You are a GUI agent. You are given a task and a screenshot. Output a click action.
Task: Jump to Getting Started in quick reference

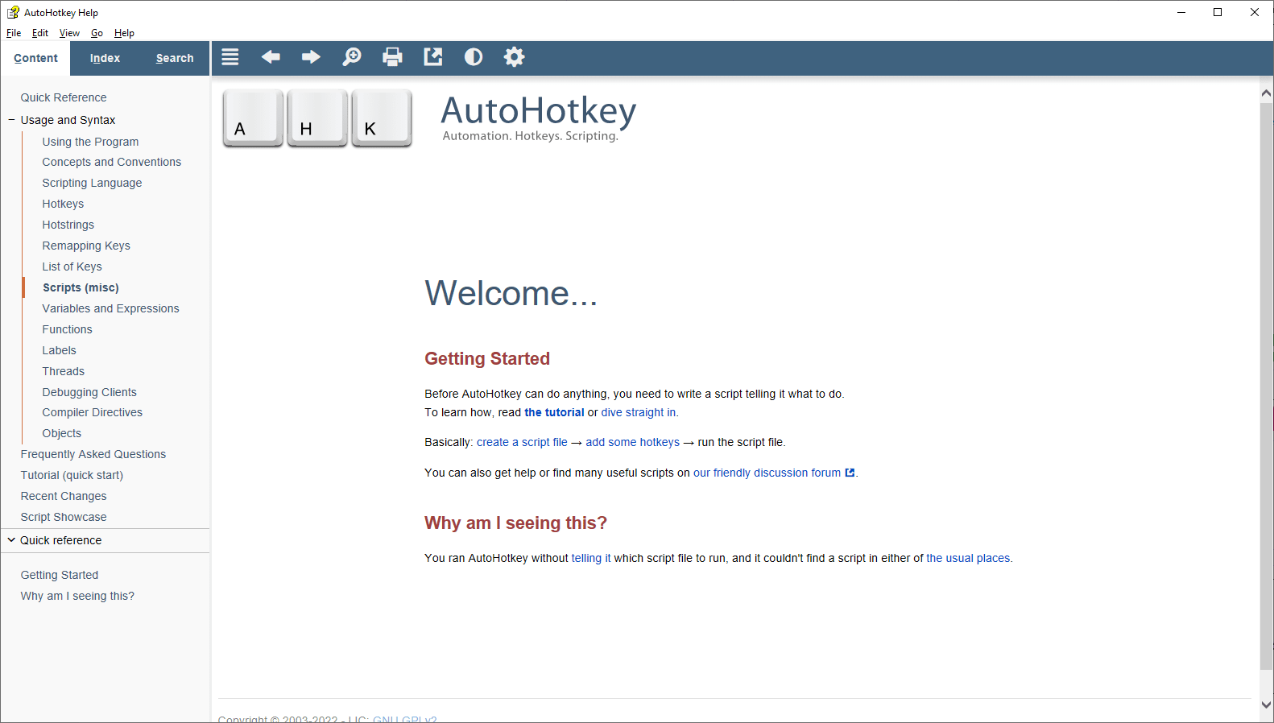[x=60, y=575]
